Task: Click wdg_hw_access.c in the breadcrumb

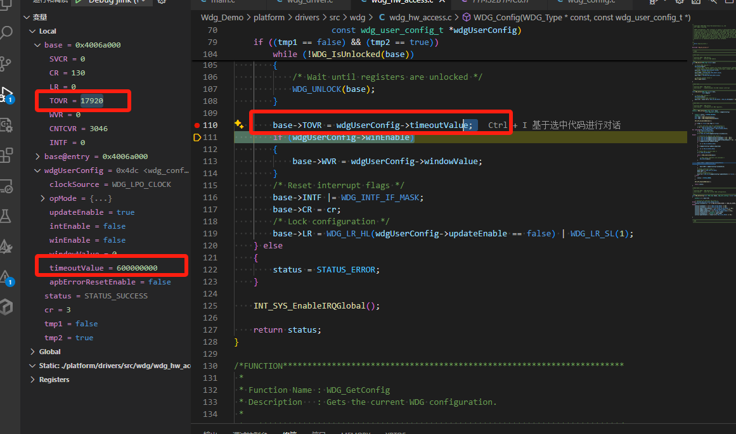Action: coord(420,17)
